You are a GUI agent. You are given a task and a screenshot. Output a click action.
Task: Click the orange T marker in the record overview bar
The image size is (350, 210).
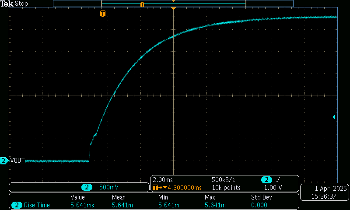coord(142,4)
